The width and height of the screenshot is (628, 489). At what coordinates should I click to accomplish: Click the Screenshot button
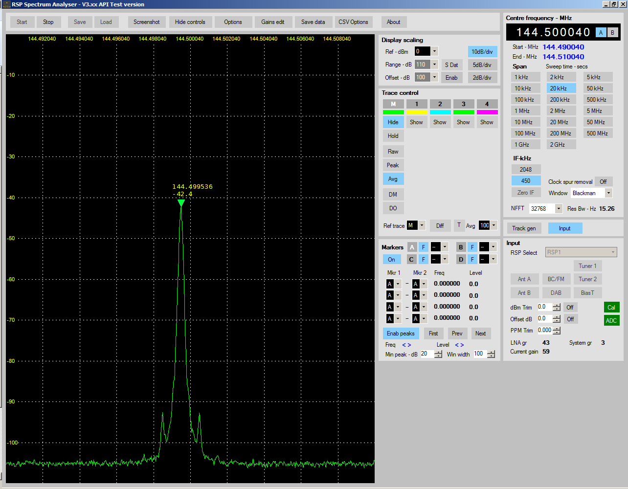147,22
